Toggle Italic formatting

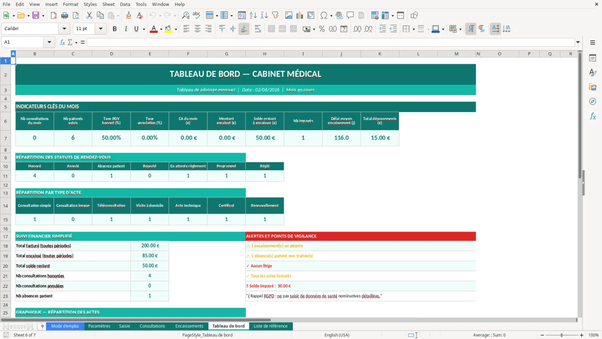click(126, 29)
